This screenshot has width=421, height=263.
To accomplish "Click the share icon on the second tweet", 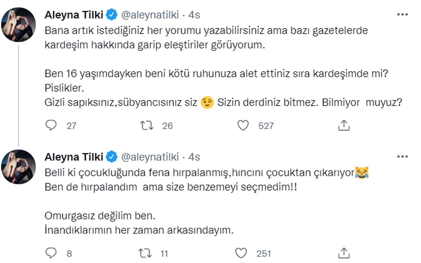I will 344,253.
